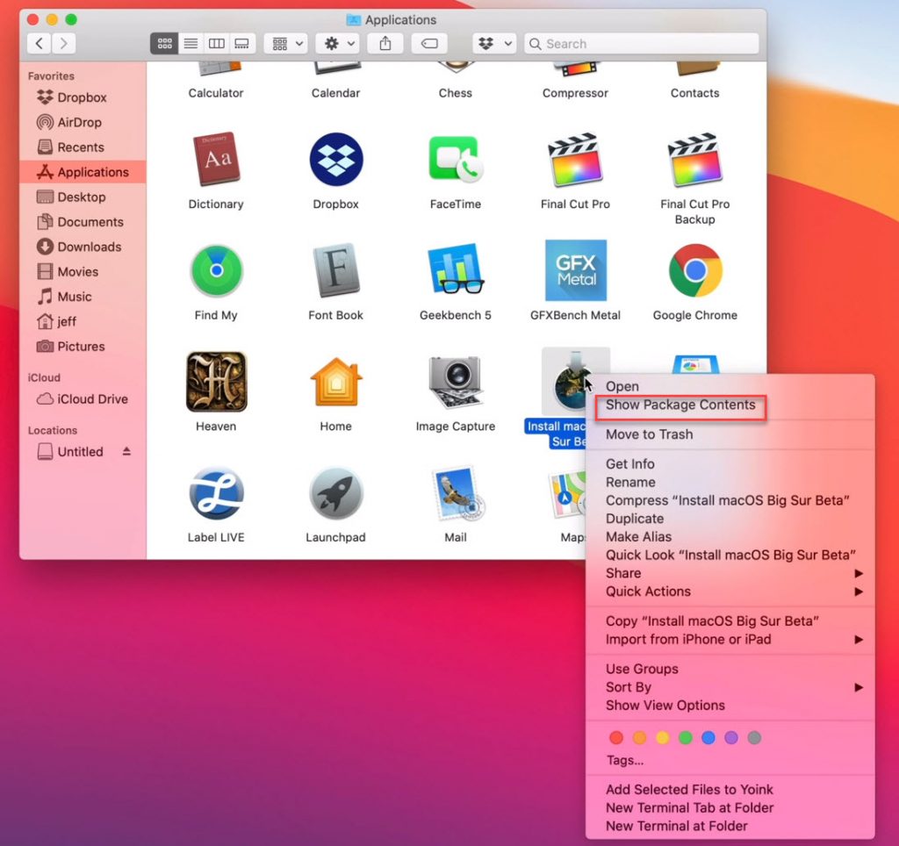Select the GFXBench Metal app icon

(x=575, y=270)
